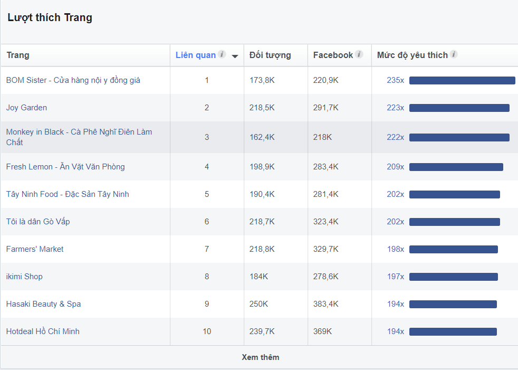Click the Mức độ yêu thích header

tap(413, 55)
